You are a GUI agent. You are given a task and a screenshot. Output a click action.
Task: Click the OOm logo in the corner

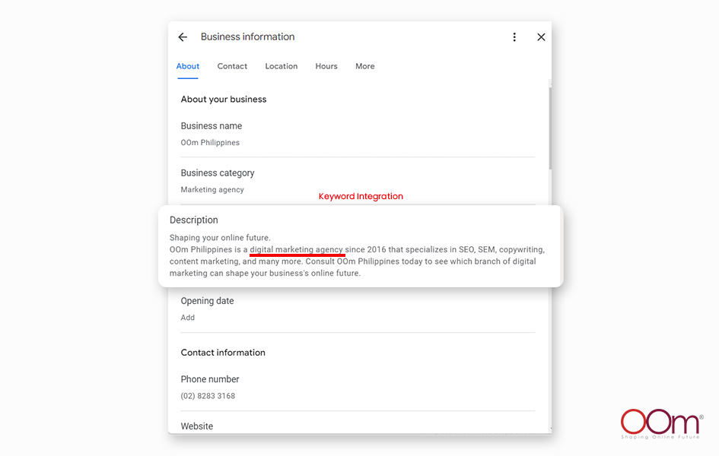point(660,423)
